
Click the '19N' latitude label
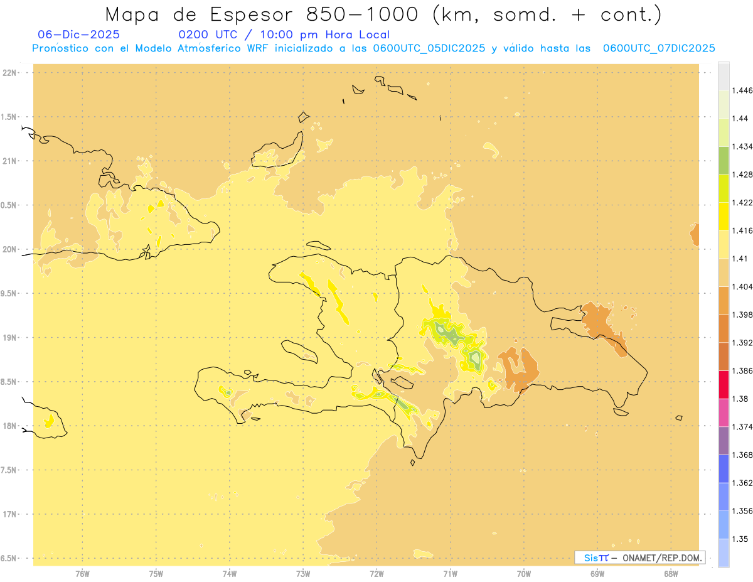point(9,338)
